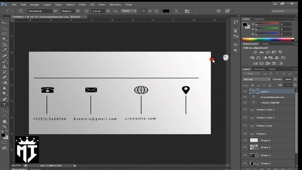The width and height of the screenshot is (302, 170).
Task: Select the Eyedropper tool
Action: tap(4, 50)
